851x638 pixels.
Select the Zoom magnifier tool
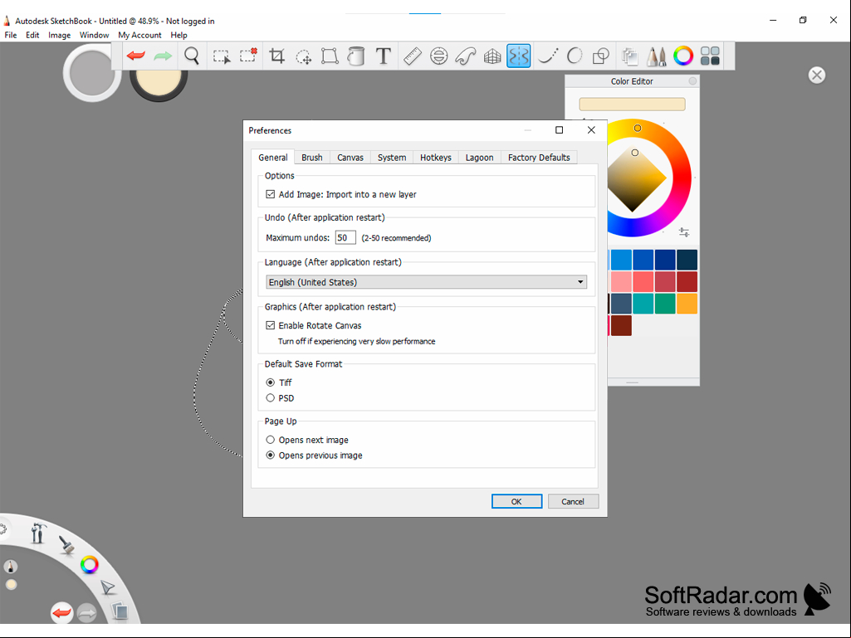192,56
